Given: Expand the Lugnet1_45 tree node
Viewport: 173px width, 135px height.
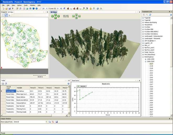Looking at the screenshot, I should pyautogui.click(x=143, y=43).
